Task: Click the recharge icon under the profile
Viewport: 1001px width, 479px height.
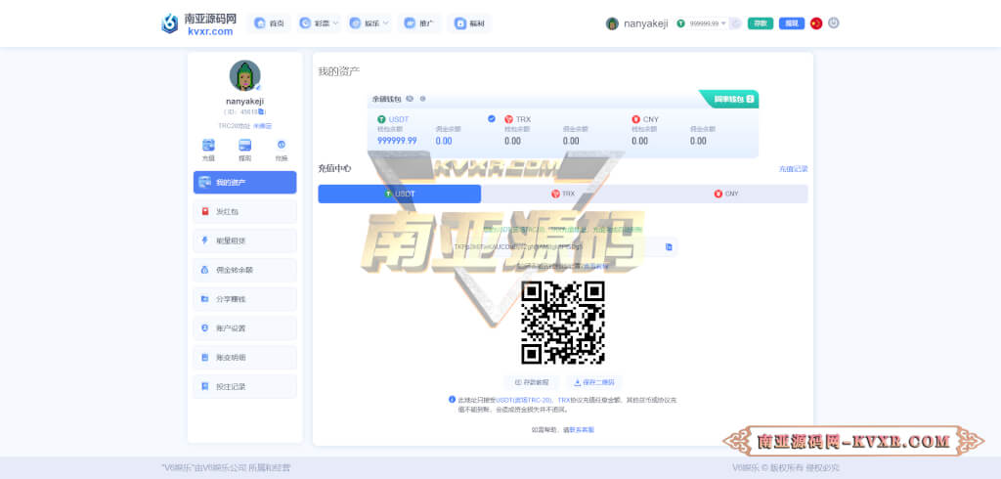Action: pos(208,149)
